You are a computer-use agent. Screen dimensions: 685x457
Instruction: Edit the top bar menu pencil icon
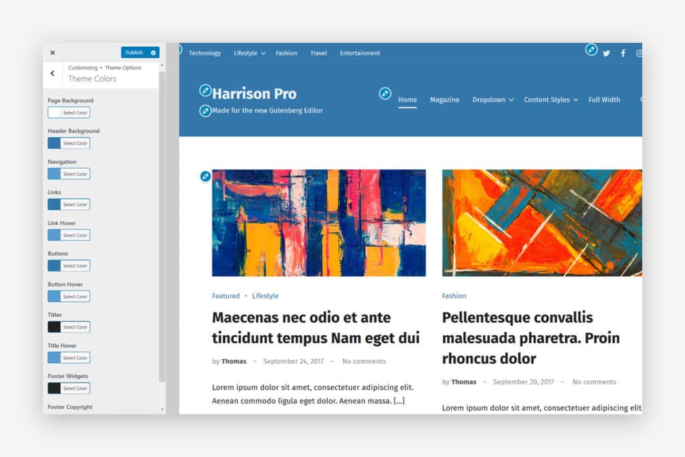[x=178, y=49]
